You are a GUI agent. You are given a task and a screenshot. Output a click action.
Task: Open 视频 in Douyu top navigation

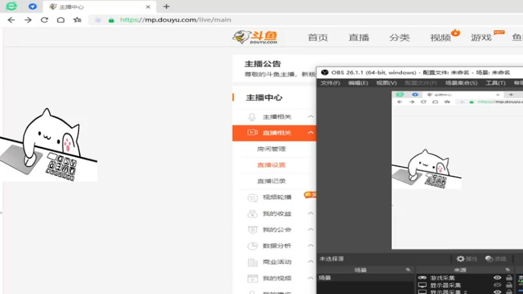(x=440, y=37)
